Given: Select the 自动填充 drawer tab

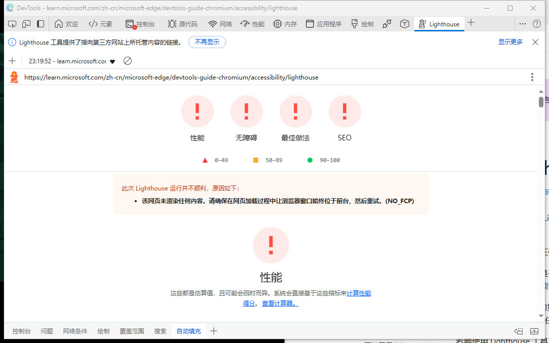Looking at the screenshot, I should click(x=189, y=331).
